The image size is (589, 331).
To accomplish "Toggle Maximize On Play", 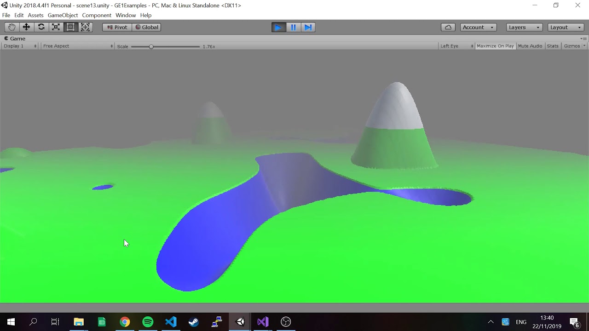I will pyautogui.click(x=495, y=46).
